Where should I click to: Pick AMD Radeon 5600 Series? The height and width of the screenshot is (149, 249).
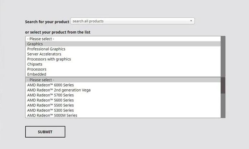(x=50, y=100)
